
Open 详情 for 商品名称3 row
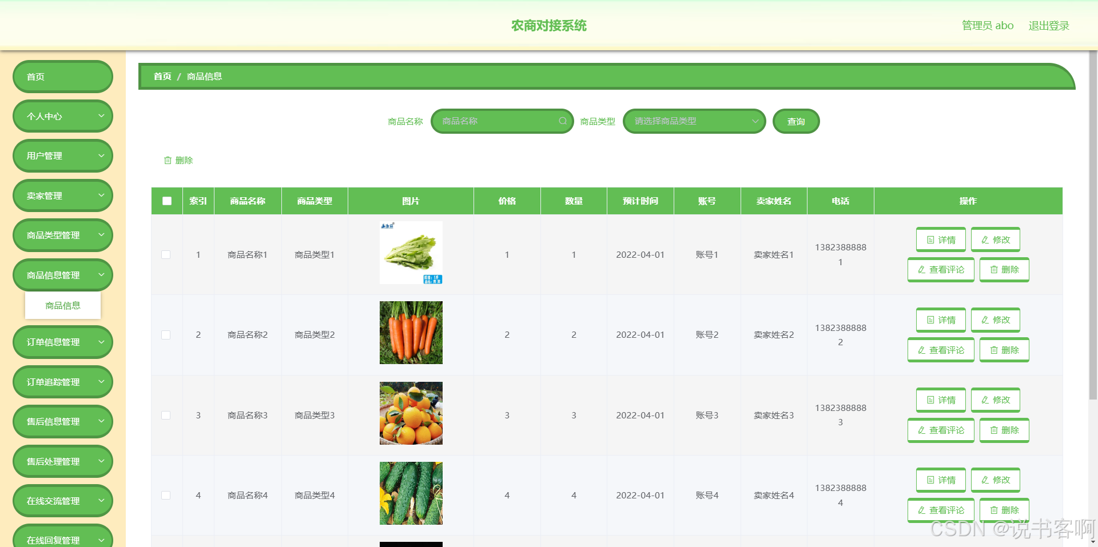941,400
